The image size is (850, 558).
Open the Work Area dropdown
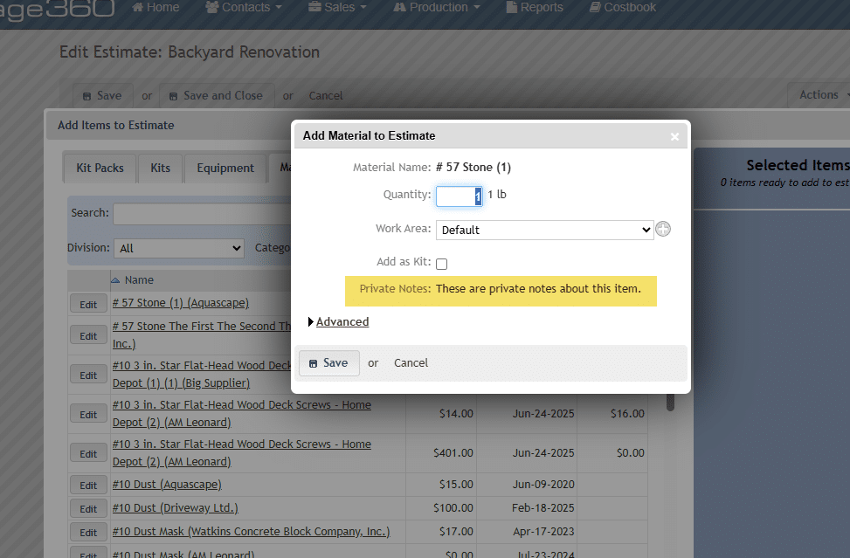544,230
